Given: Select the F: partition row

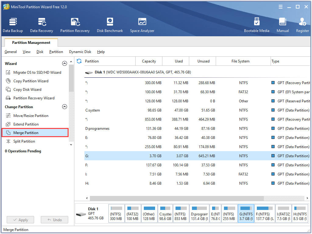Looking at the screenshot, I should point(197,165).
